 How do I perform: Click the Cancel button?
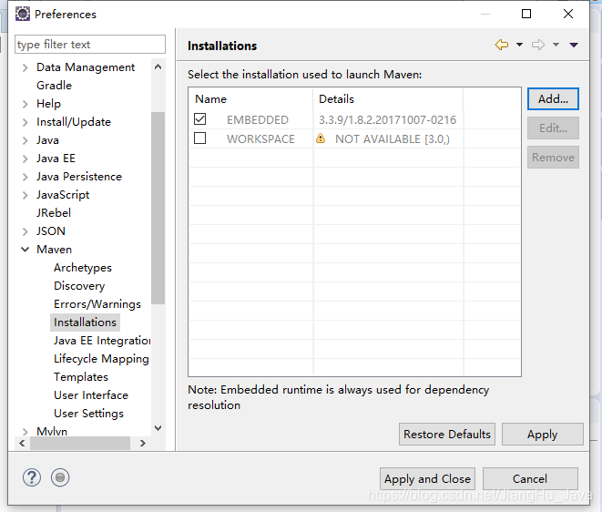530,479
